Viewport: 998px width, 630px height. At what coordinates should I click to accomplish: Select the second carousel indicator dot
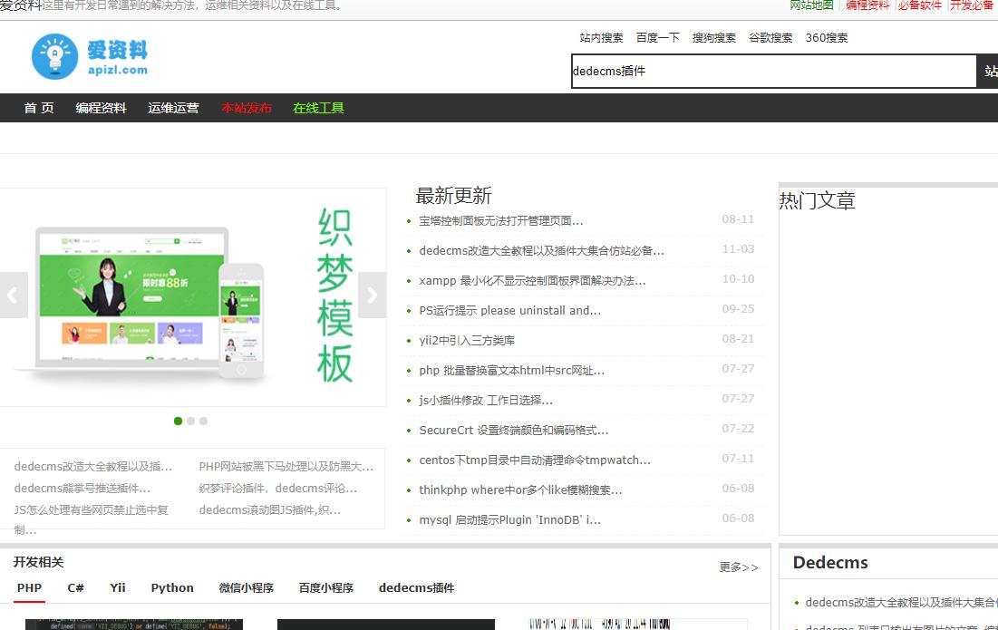[x=190, y=421]
